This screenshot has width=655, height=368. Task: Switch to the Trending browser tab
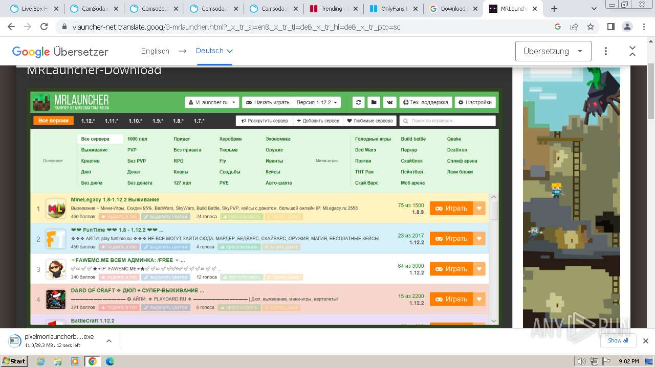(x=333, y=9)
